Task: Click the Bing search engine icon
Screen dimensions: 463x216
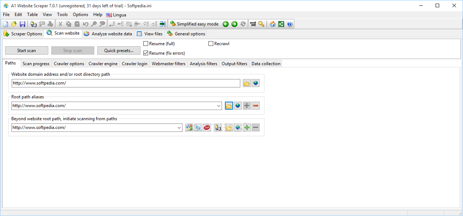Action: pos(198,127)
